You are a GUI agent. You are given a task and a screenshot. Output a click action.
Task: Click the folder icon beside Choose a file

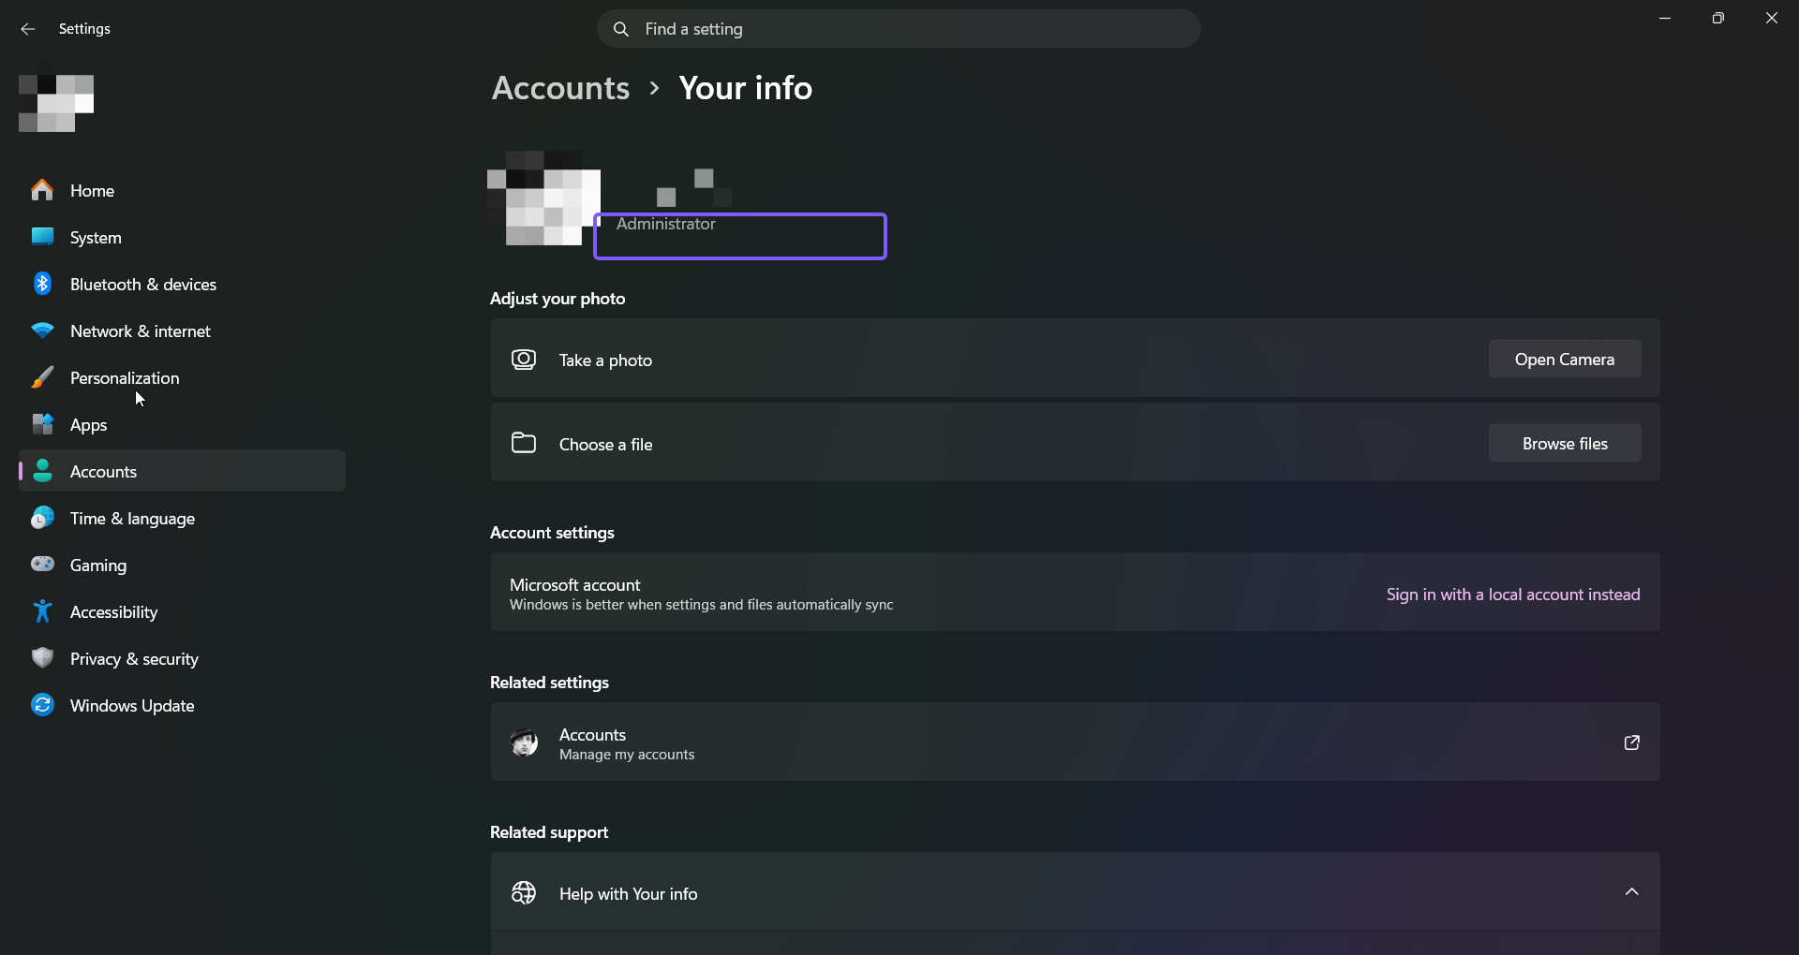524,443
